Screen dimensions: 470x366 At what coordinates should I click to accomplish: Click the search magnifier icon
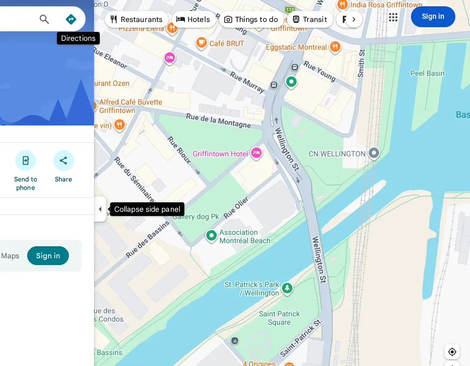(44, 19)
